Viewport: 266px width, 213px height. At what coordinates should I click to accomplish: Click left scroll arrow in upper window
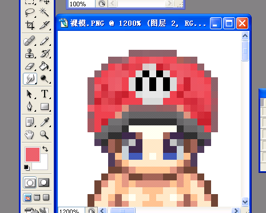coord(113,3)
